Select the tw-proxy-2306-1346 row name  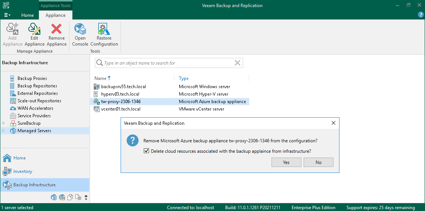121,102
